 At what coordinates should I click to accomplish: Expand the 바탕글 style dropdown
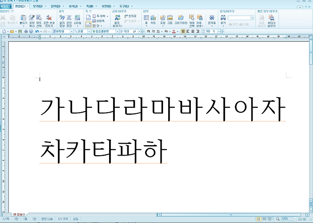click(x=71, y=31)
